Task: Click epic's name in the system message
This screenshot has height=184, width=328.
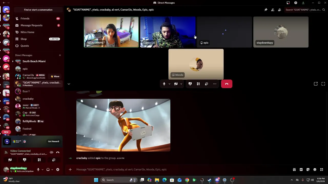Action: (98, 158)
